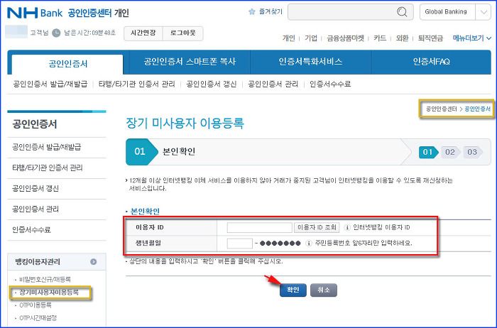This screenshot has height=328, width=497.
Task: Click 비밀번호신규/재등록 sidebar link
Action: point(45,280)
